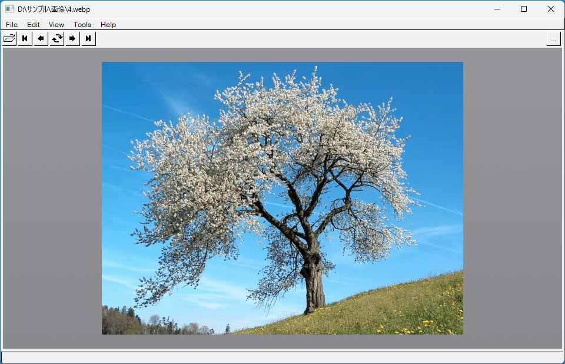
Task: Click the displayed cherry tree image
Action: click(x=282, y=198)
